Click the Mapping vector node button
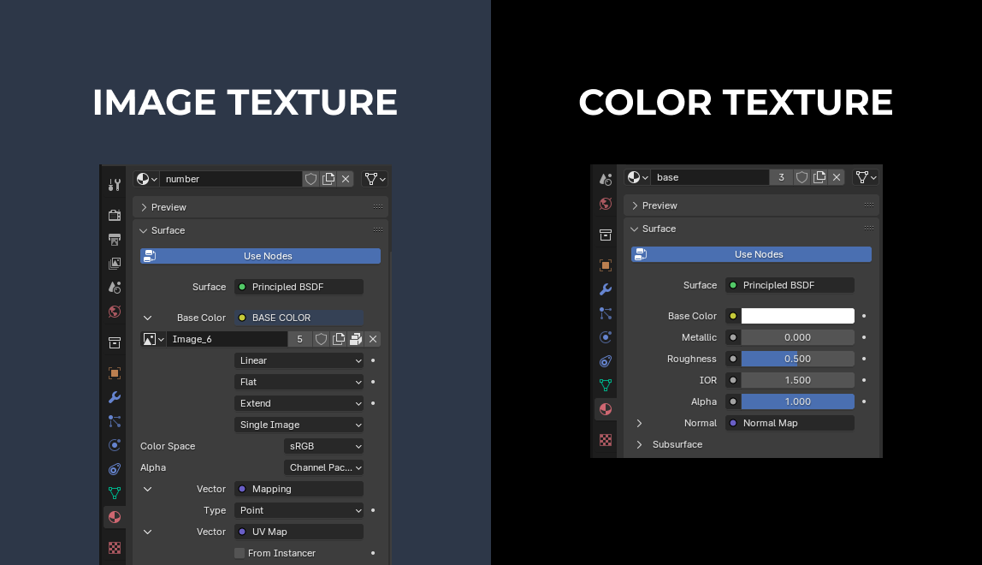The width and height of the screenshot is (982, 565). pyautogui.click(x=299, y=489)
